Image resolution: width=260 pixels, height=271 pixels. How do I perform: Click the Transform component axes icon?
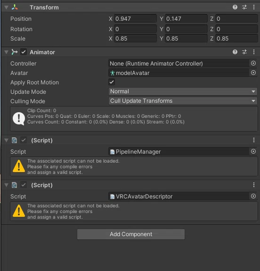(x=15, y=7)
